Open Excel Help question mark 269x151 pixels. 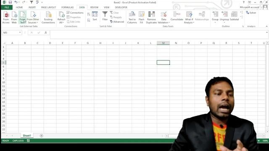point(244,2)
